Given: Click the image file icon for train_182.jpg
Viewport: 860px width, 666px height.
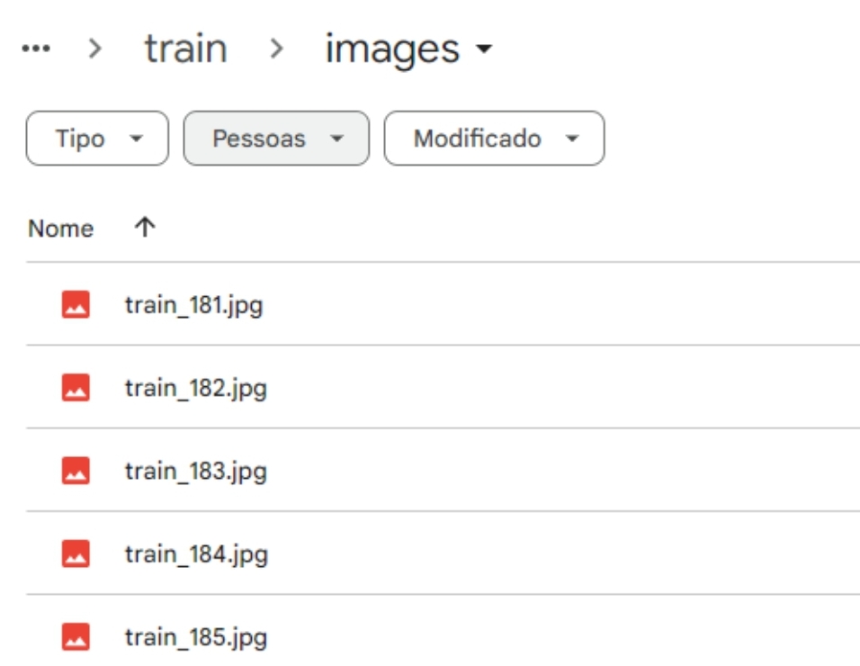Looking at the screenshot, I should (x=76, y=387).
